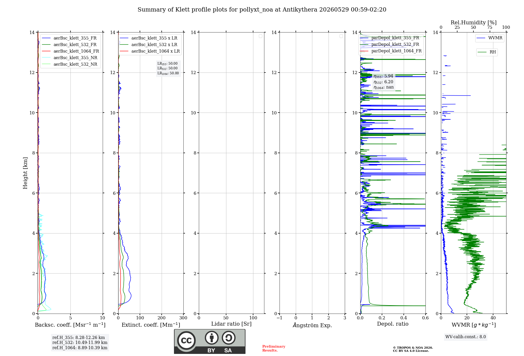This screenshot has height=356, width=524.
Task: Click the −1 tick on Ångström axis
Action: click(x=280, y=318)
